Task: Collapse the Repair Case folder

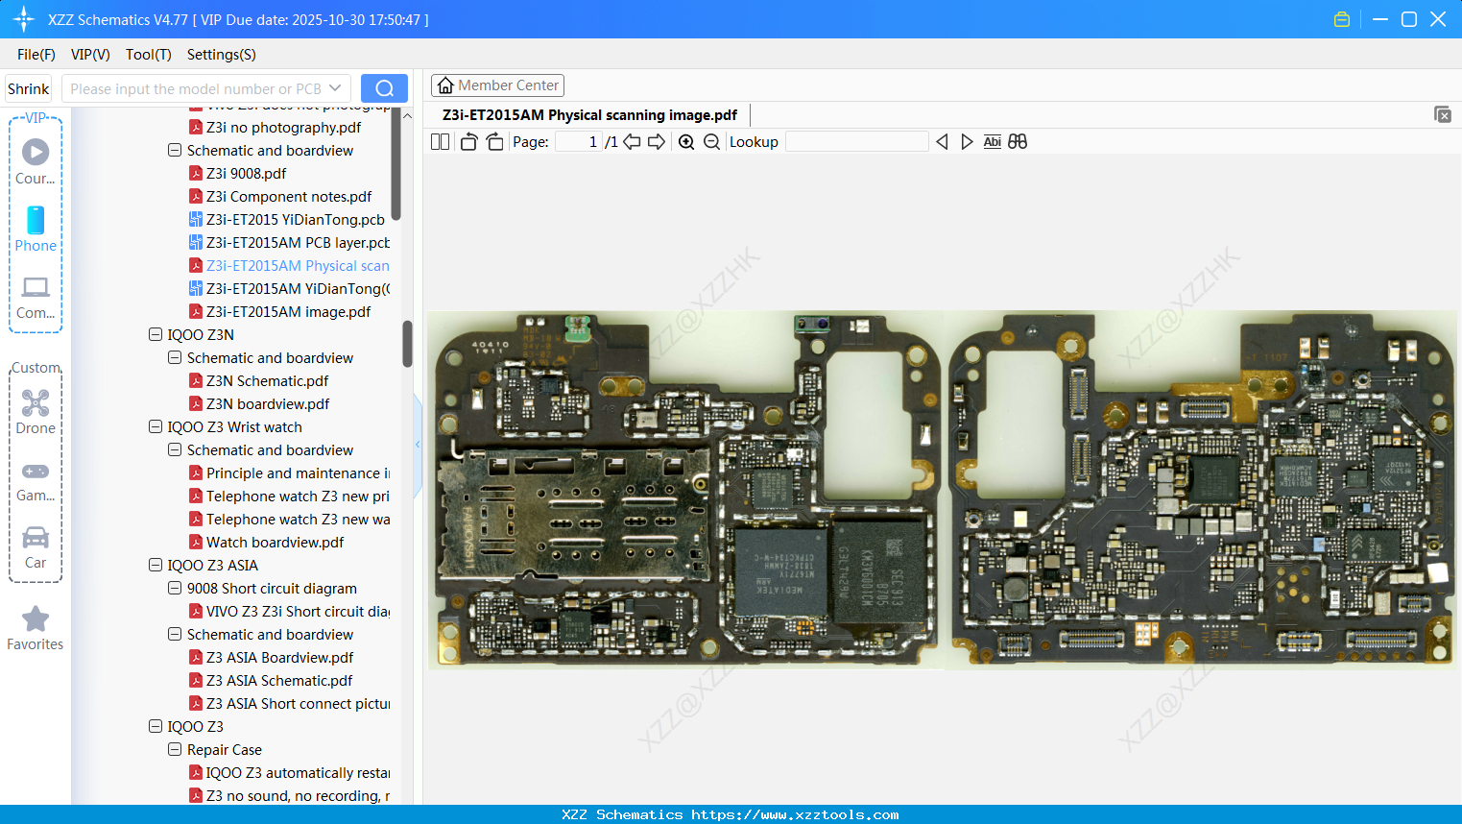Action: 175,750
